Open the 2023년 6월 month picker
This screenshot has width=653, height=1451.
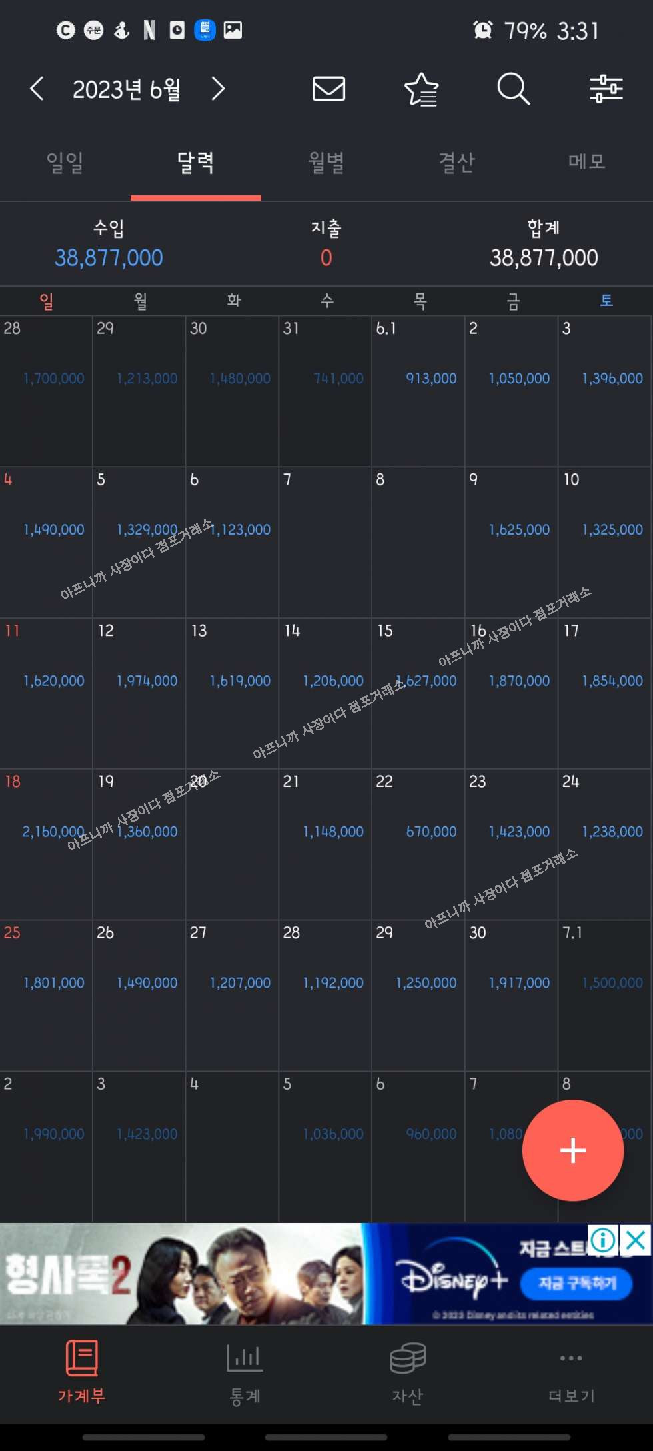127,89
